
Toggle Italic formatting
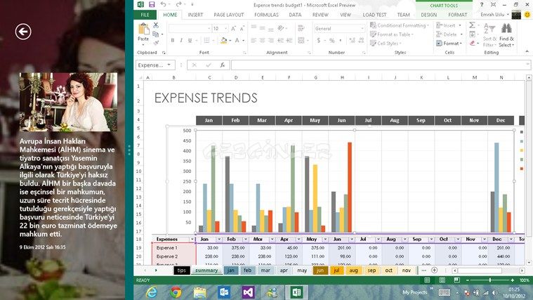point(181,41)
